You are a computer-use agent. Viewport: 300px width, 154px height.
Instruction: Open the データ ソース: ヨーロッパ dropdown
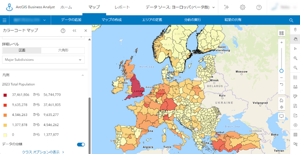tap(180, 8)
